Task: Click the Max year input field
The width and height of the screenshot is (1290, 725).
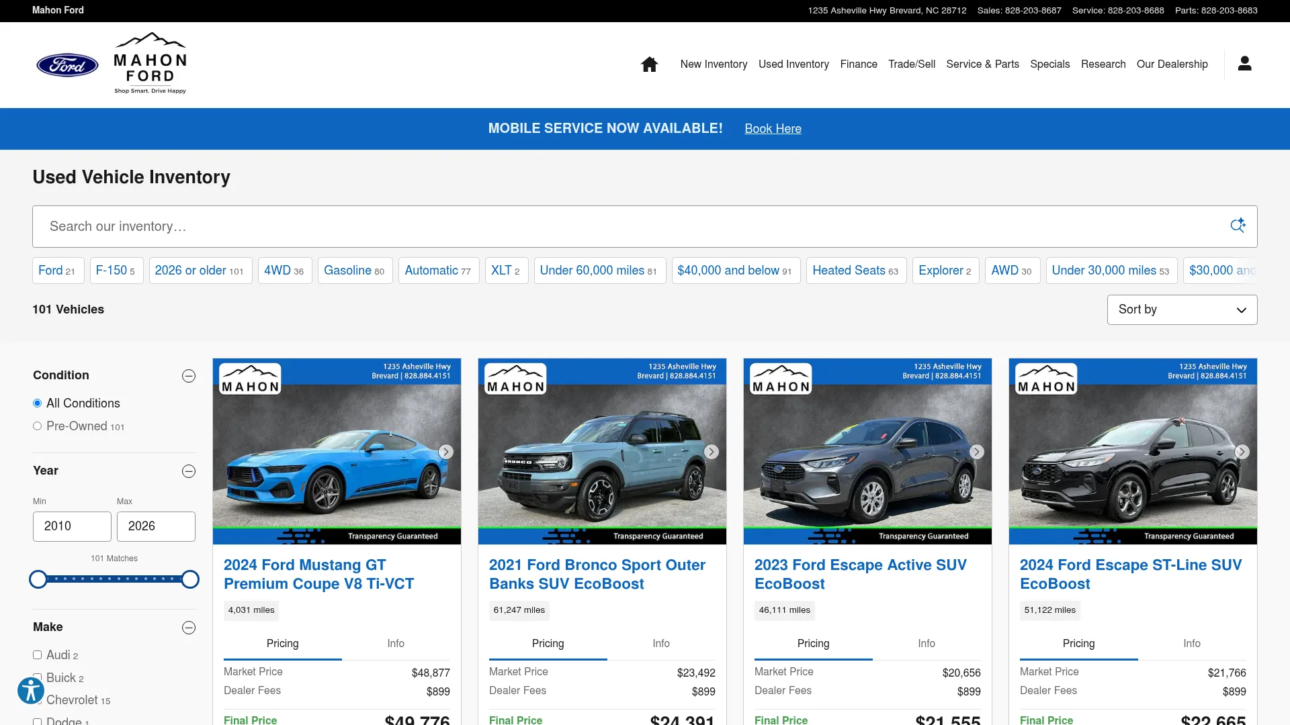Action: pyautogui.click(x=156, y=526)
